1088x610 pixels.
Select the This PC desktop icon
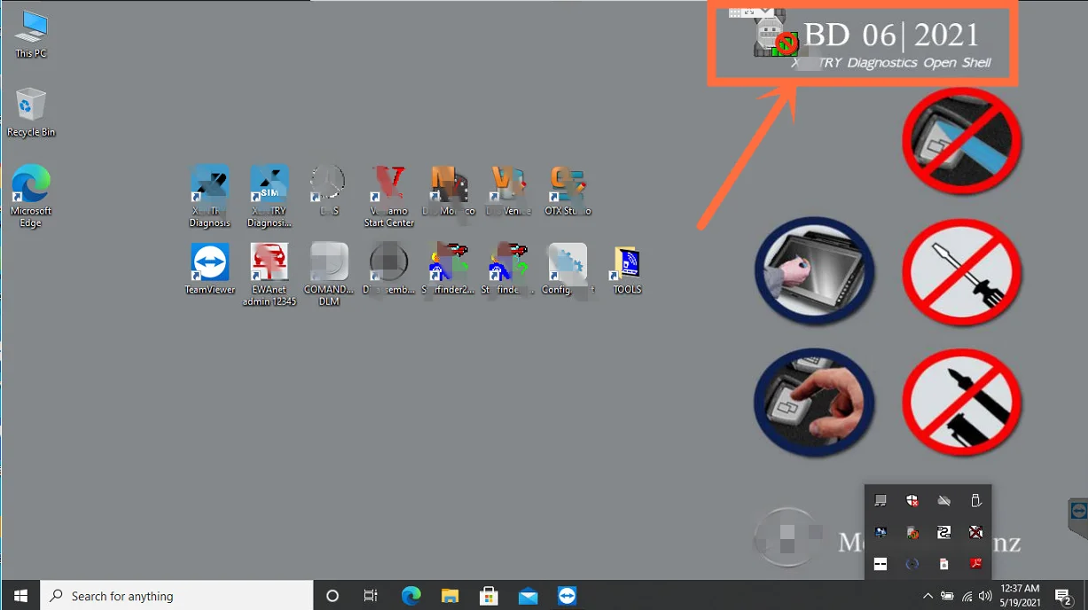31,34
